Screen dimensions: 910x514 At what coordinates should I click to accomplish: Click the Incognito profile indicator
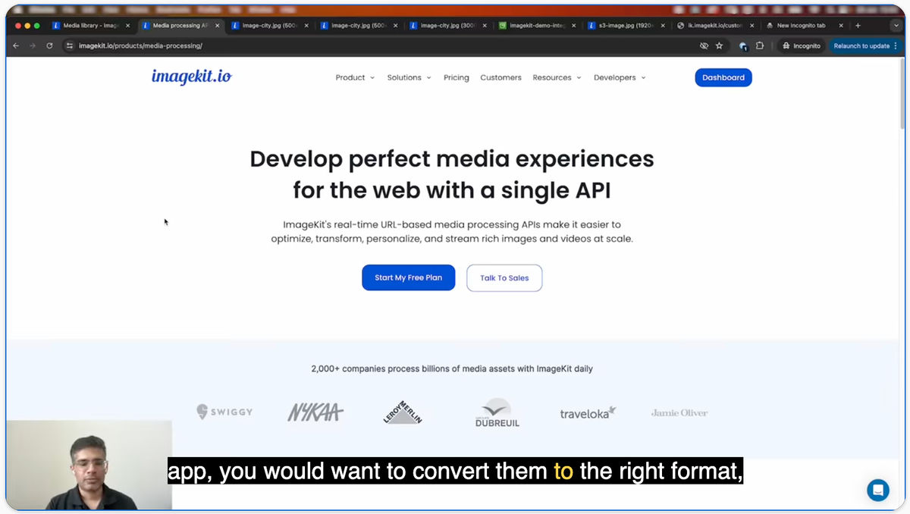click(802, 45)
